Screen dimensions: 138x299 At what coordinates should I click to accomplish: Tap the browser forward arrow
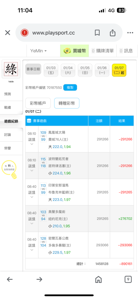point(39,280)
